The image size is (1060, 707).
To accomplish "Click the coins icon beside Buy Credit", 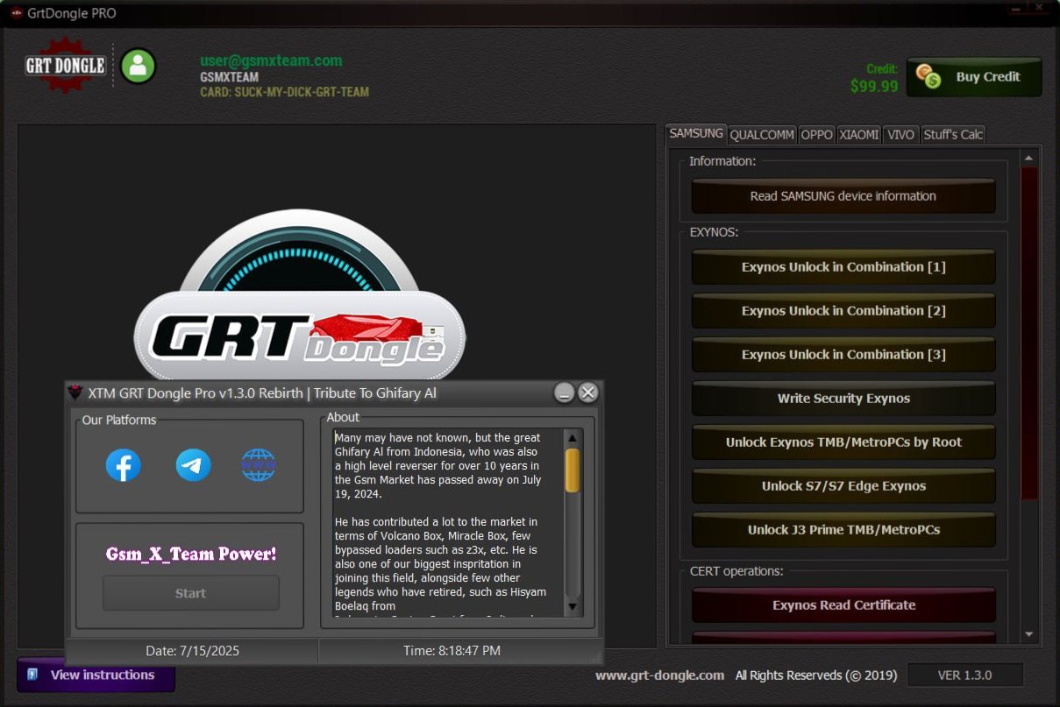I will [928, 76].
